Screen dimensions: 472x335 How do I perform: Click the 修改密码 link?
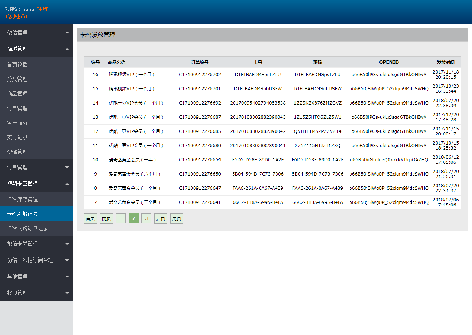[16, 16]
